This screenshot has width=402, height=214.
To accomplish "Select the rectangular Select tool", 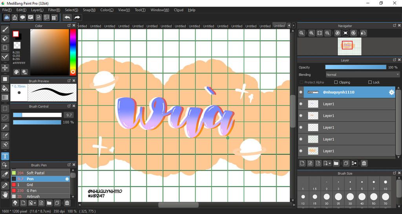I will (x=5, y=109).
